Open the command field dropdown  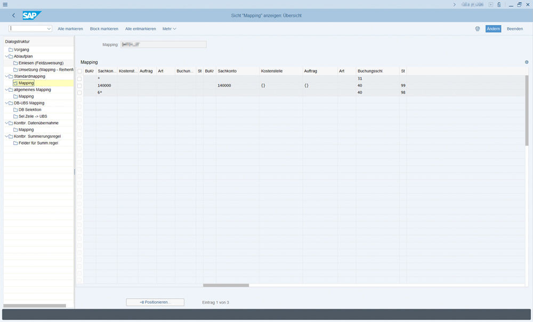point(49,29)
